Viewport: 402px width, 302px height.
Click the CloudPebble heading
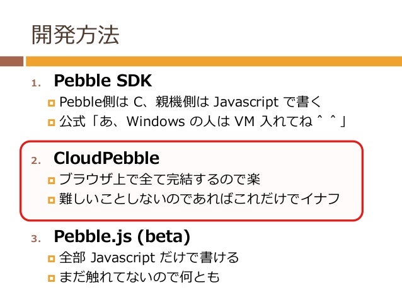click(x=106, y=158)
